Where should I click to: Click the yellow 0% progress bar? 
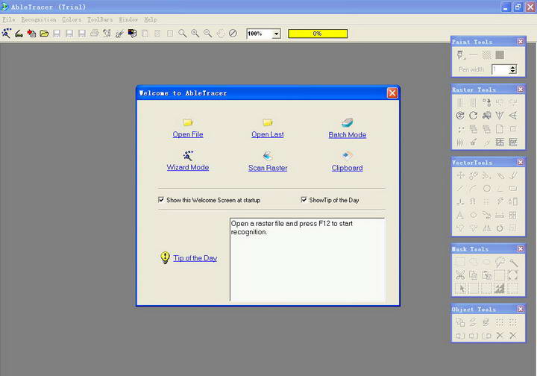318,34
